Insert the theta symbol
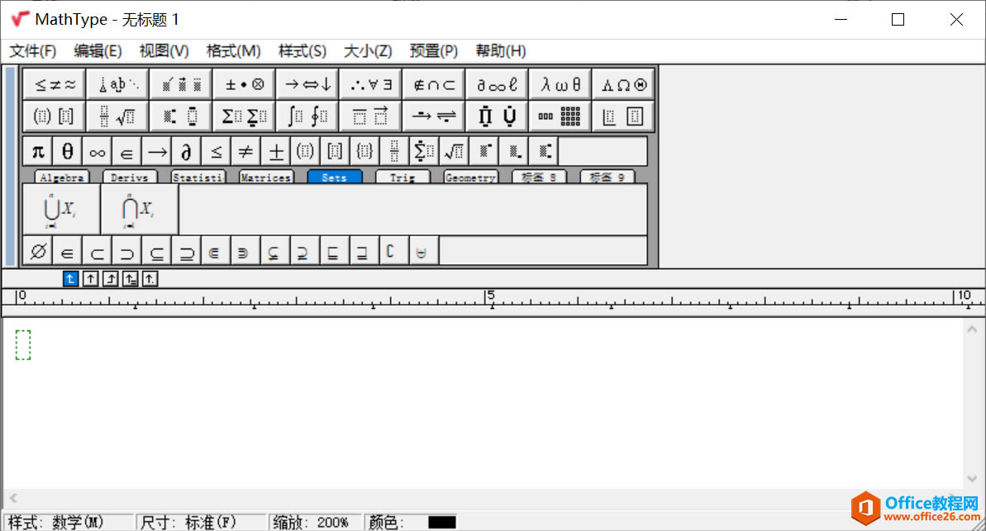This screenshot has height=531, width=986. click(66, 150)
